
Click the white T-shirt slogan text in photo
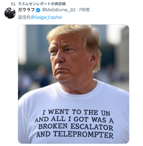pos(74,123)
